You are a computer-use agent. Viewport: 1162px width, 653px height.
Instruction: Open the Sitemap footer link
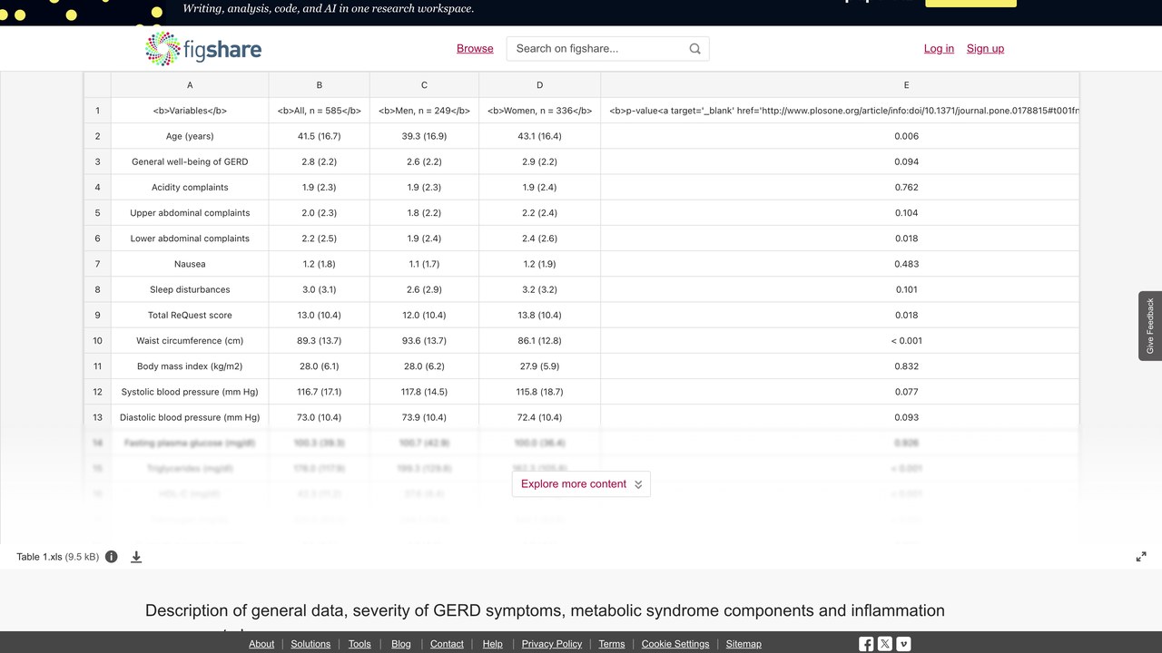[x=743, y=644]
